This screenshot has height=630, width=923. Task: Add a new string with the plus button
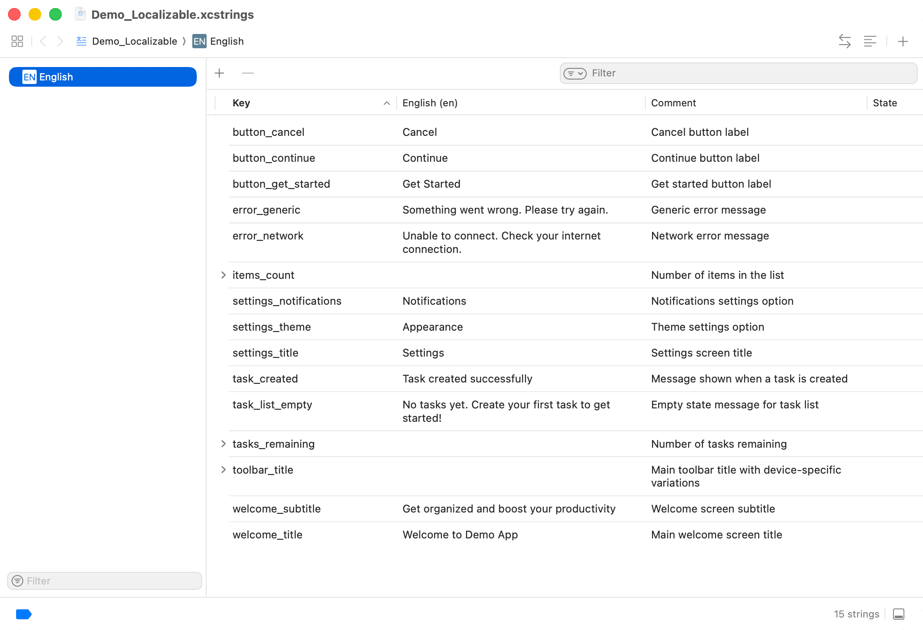[220, 73]
